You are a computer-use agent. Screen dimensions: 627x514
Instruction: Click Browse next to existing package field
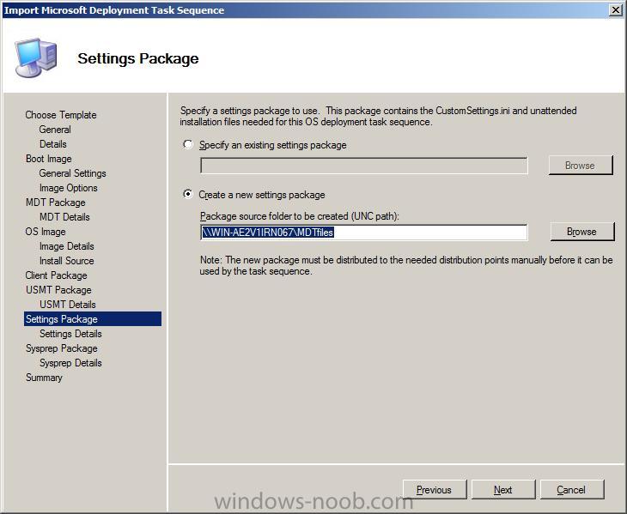click(x=581, y=166)
